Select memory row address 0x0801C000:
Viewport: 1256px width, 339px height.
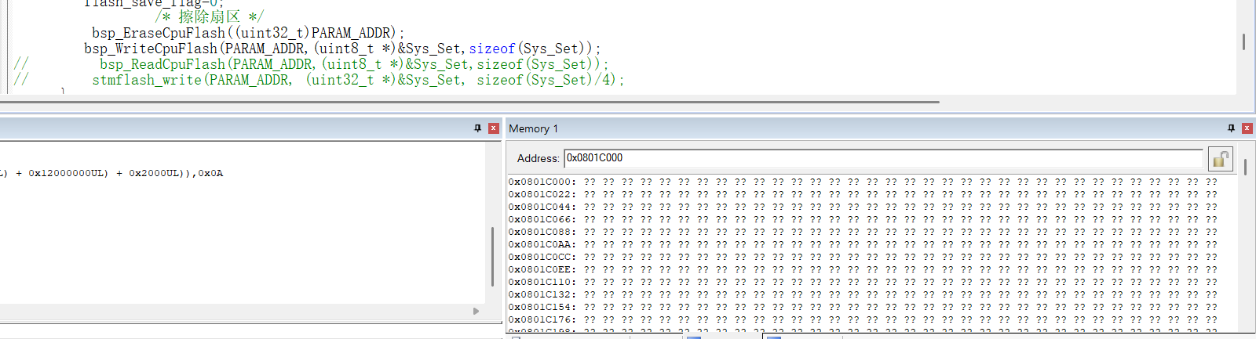(542, 182)
